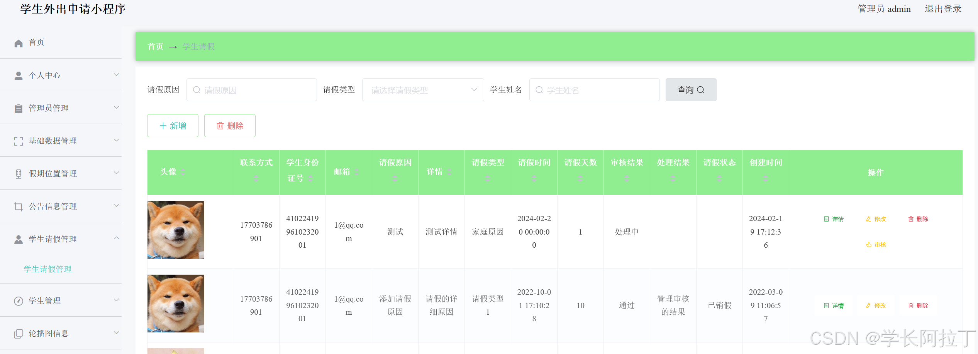The width and height of the screenshot is (978, 354).
Task: Click the avatar thumbnail in the 测试 row
Action: (176, 230)
